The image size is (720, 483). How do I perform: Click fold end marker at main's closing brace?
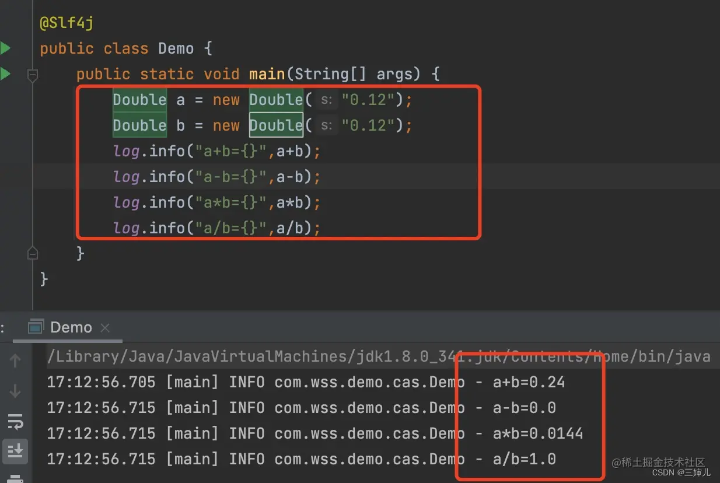coord(33,253)
